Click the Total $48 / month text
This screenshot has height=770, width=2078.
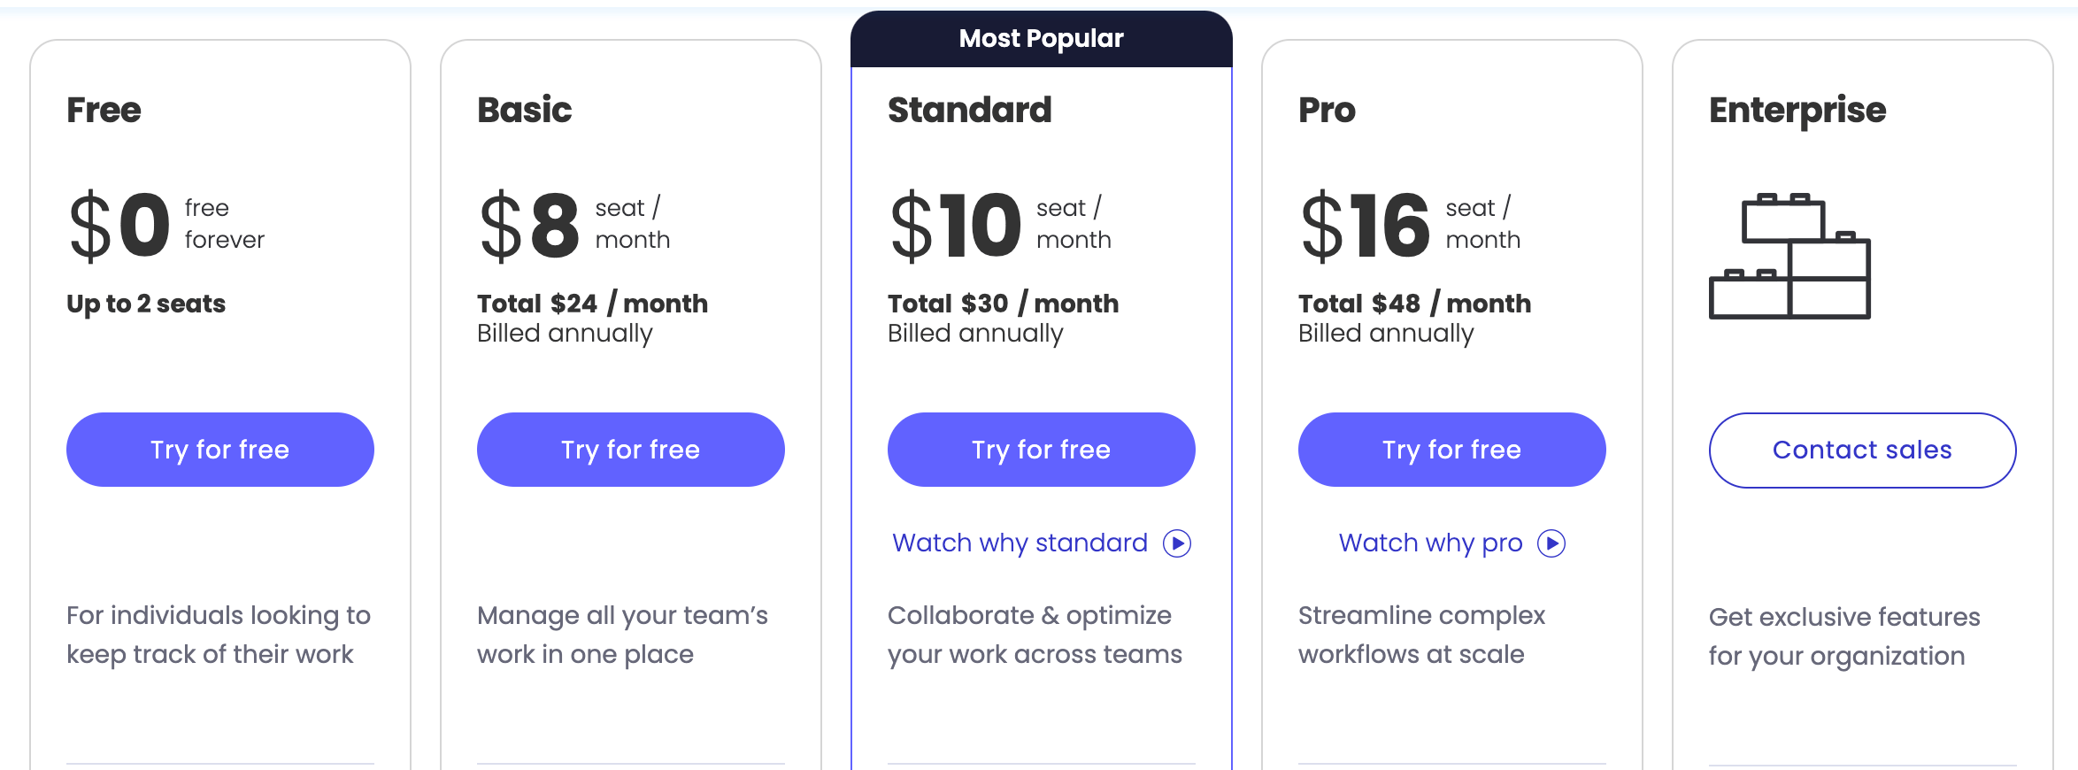[x=1414, y=304]
